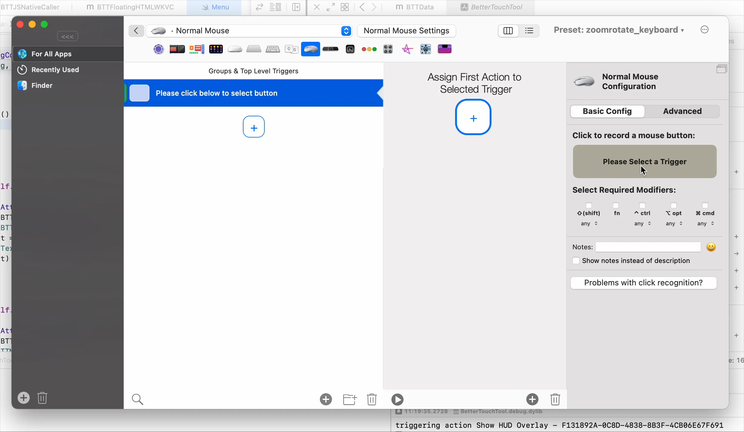The height and width of the screenshot is (432, 744).
Task: Open the Floating Menus section
Action: coord(197,49)
